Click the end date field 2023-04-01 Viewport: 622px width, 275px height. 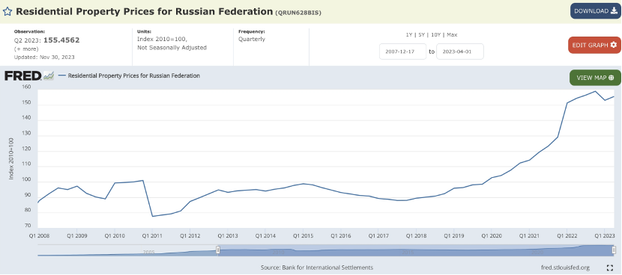pos(460,52)
